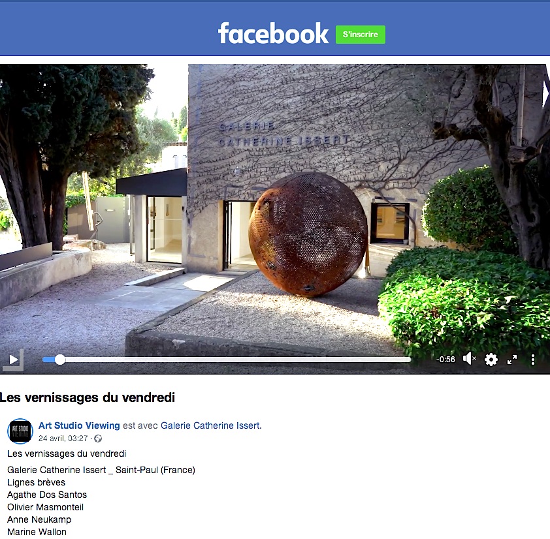The height and width of the screenshot is (539, 550).
Task: Click the 24 avril, 03:27 timestamp
Action: [x=63, y=439]
